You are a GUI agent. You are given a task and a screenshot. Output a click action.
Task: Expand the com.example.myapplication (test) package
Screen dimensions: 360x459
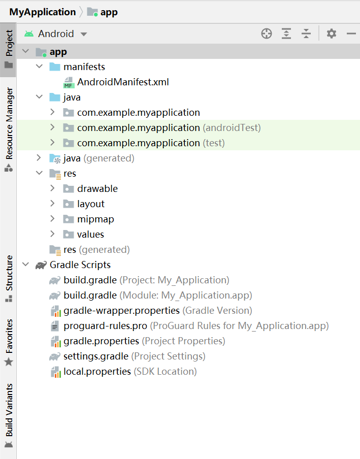52,143
